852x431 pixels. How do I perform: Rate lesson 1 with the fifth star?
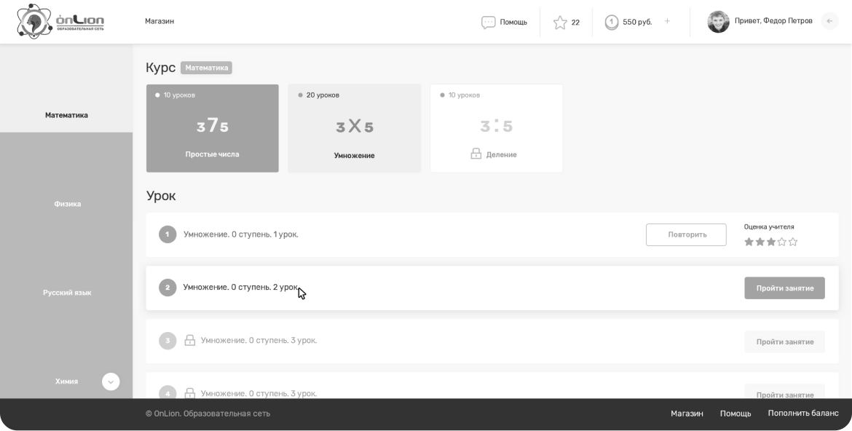click(x=793, y=242)
